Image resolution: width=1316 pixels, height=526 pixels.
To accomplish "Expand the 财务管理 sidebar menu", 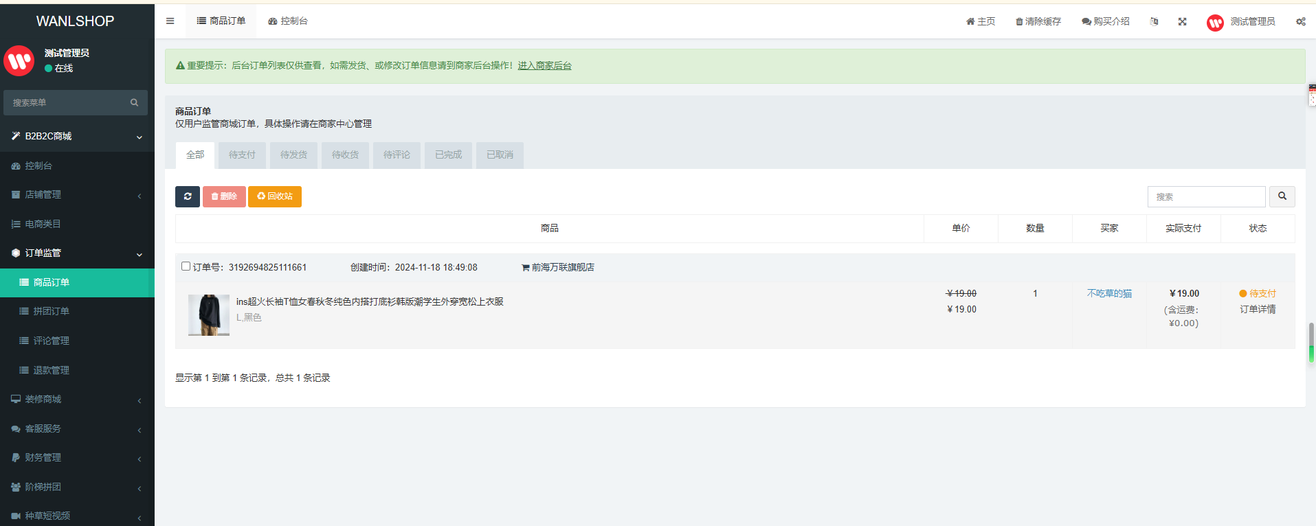I will click(x=77, y=458).
